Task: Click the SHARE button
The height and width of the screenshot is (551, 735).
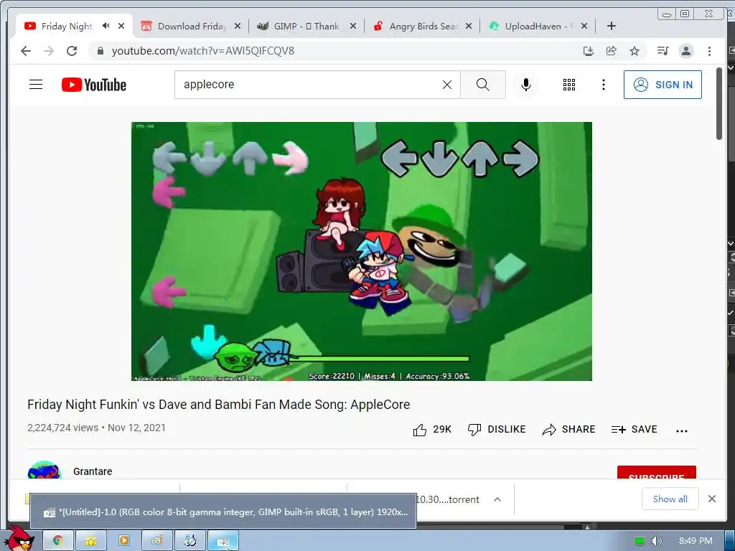Action: (x=568, y=430)
